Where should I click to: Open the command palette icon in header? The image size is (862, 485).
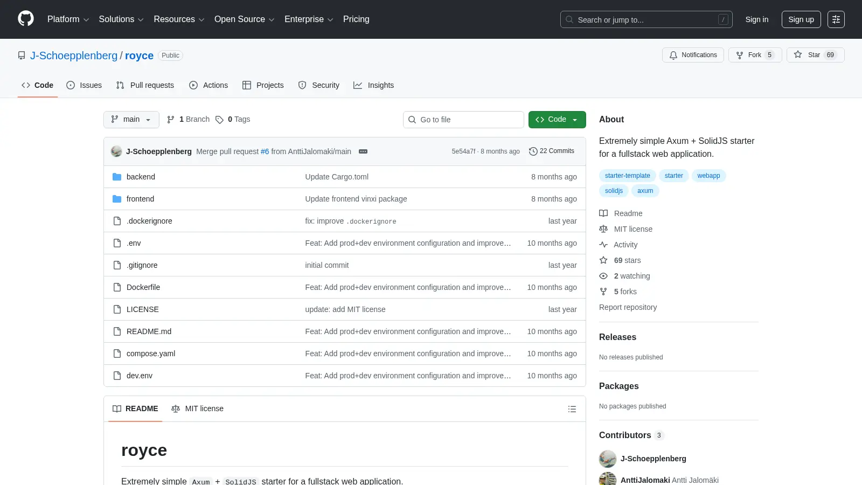pos(836,19)
